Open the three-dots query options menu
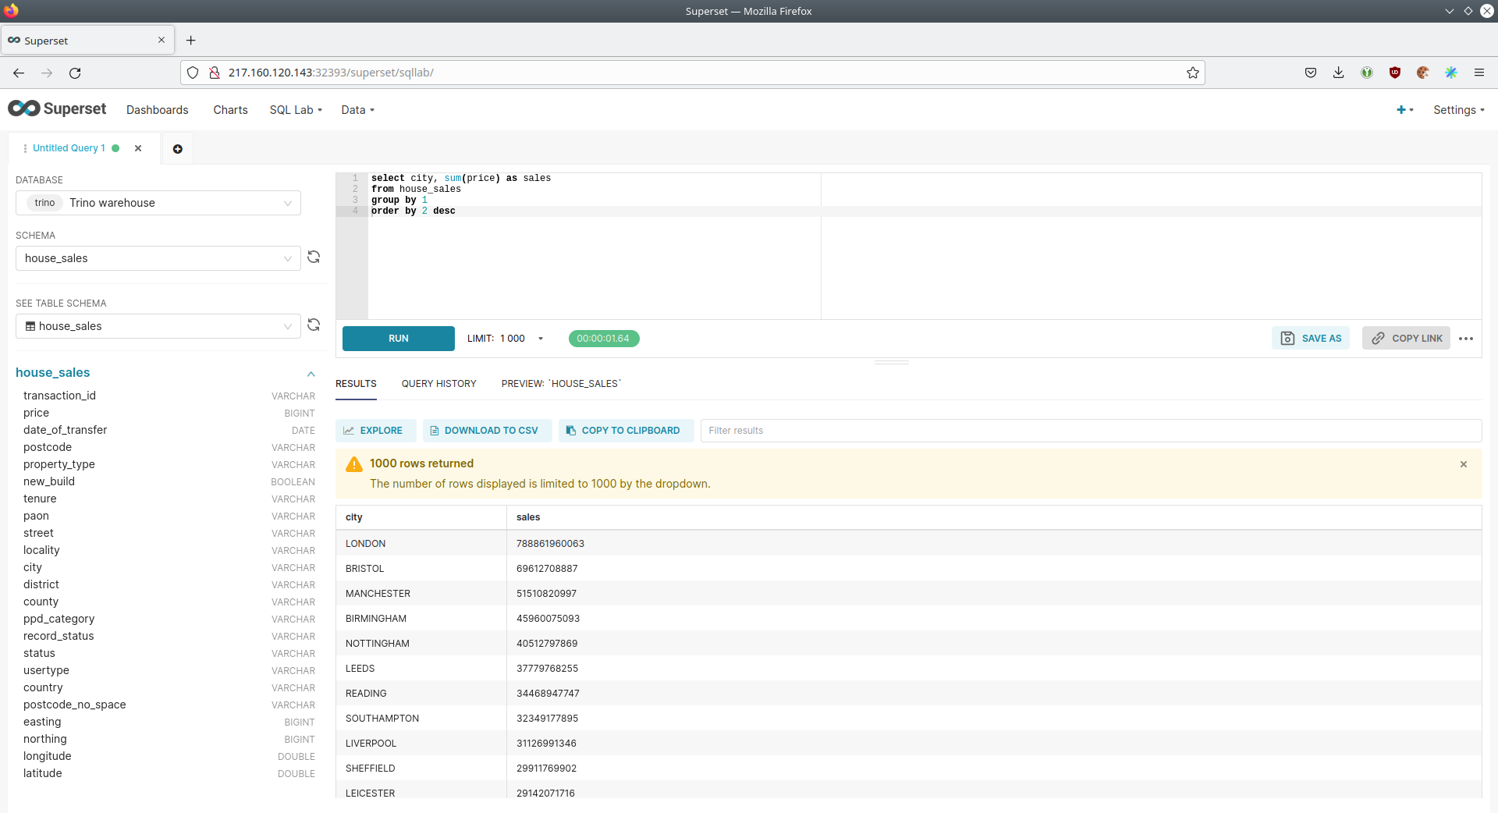Viewport: 1498px width, 813px height. [1466, 339]
